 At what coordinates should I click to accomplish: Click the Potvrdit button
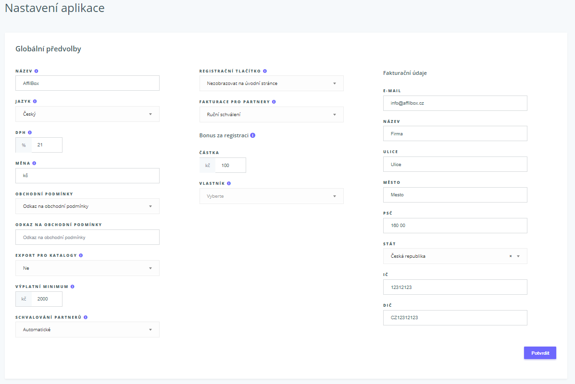point(540,353)
